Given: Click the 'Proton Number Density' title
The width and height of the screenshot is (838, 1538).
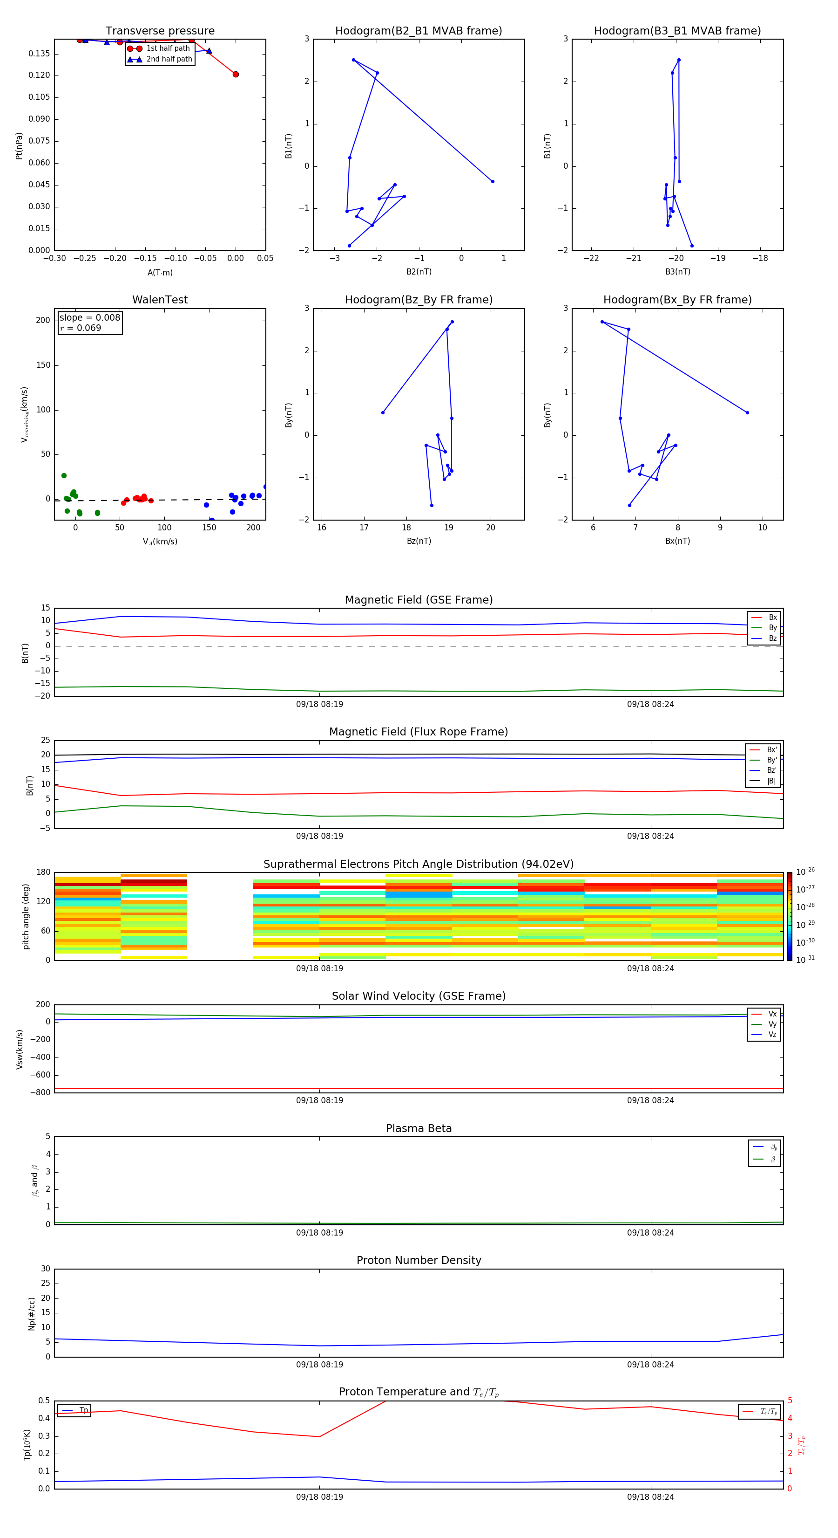Looking at the screenshot, I should (x=419, y=1260).
